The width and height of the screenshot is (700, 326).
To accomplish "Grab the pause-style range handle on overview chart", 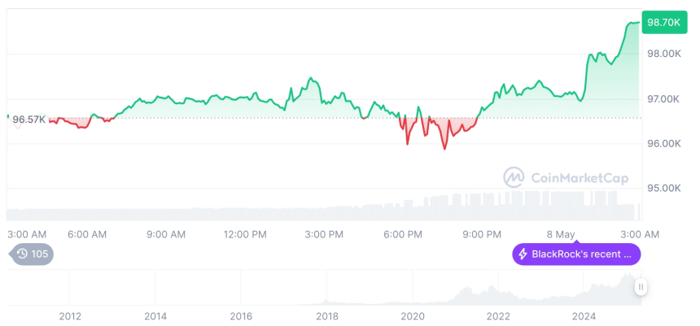I will tap(641, 287).
